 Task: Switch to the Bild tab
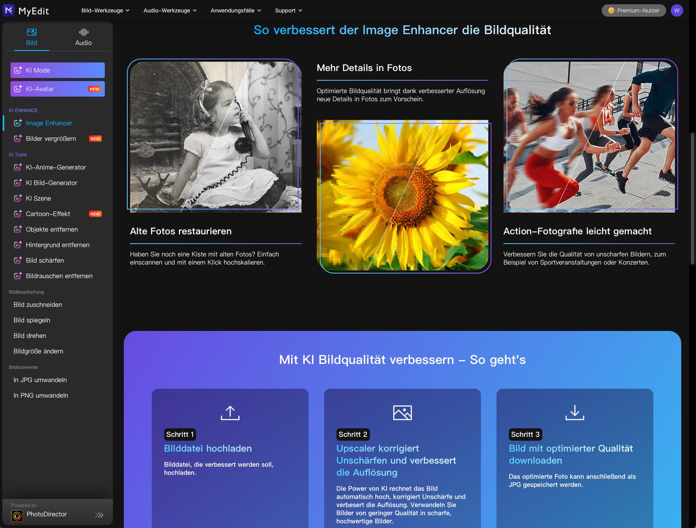click(x=31, y=37)
